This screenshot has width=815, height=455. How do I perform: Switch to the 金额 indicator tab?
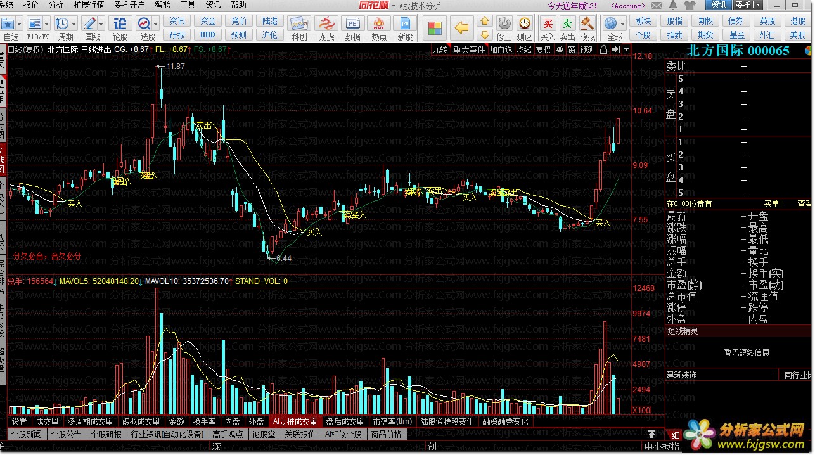click(x=176, y=421)
